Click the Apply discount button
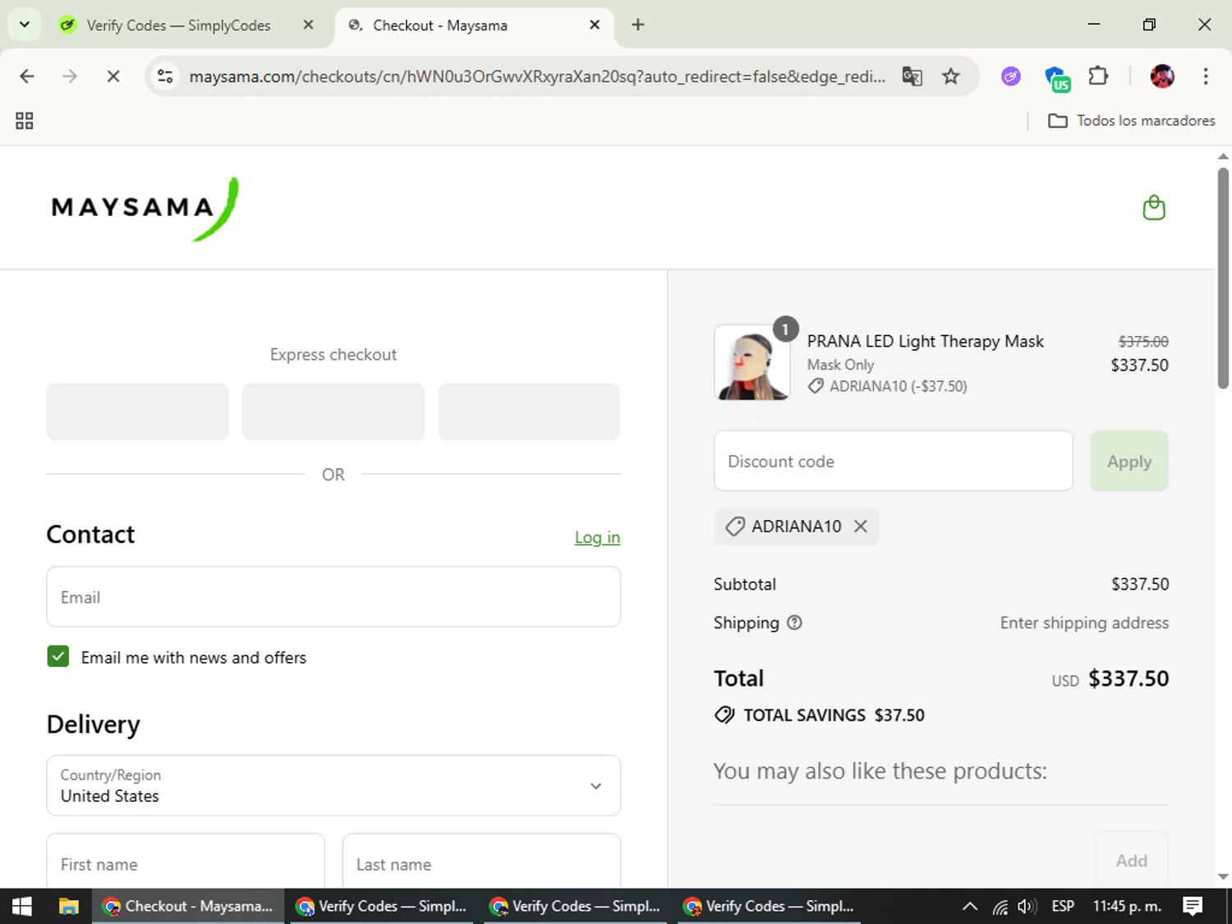The image size is (1232, 924). pyautogui.click(x=1129, y=461)
